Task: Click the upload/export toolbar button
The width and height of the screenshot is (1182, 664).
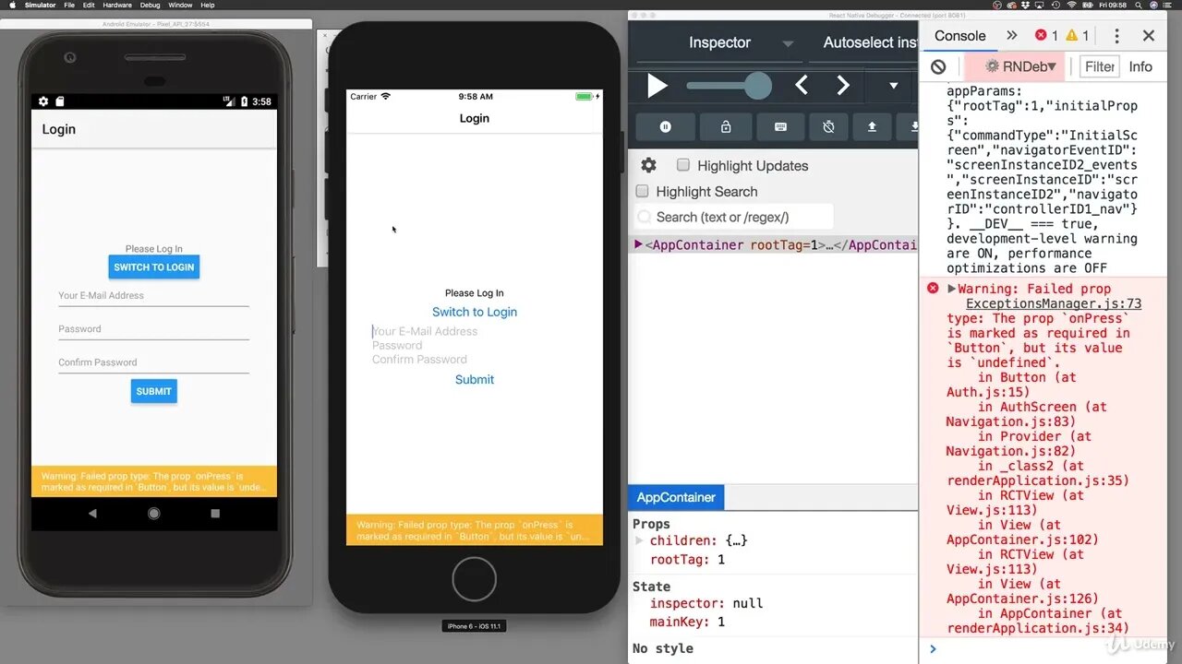Action: click(x=872, y=127)
